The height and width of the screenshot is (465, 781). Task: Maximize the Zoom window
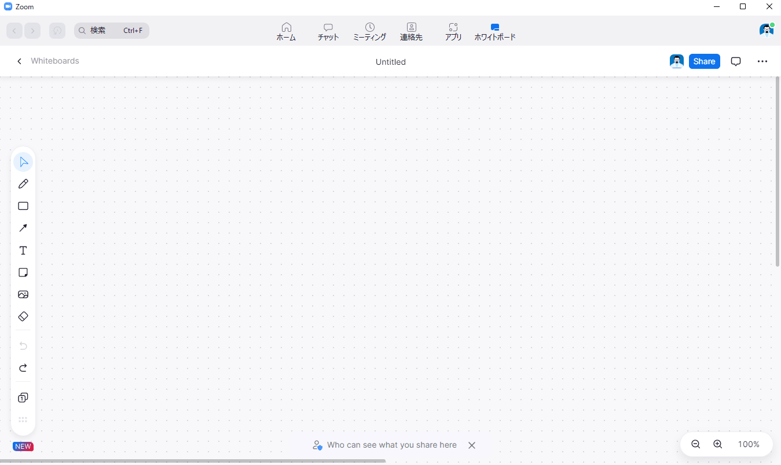(x=743, y=6)
